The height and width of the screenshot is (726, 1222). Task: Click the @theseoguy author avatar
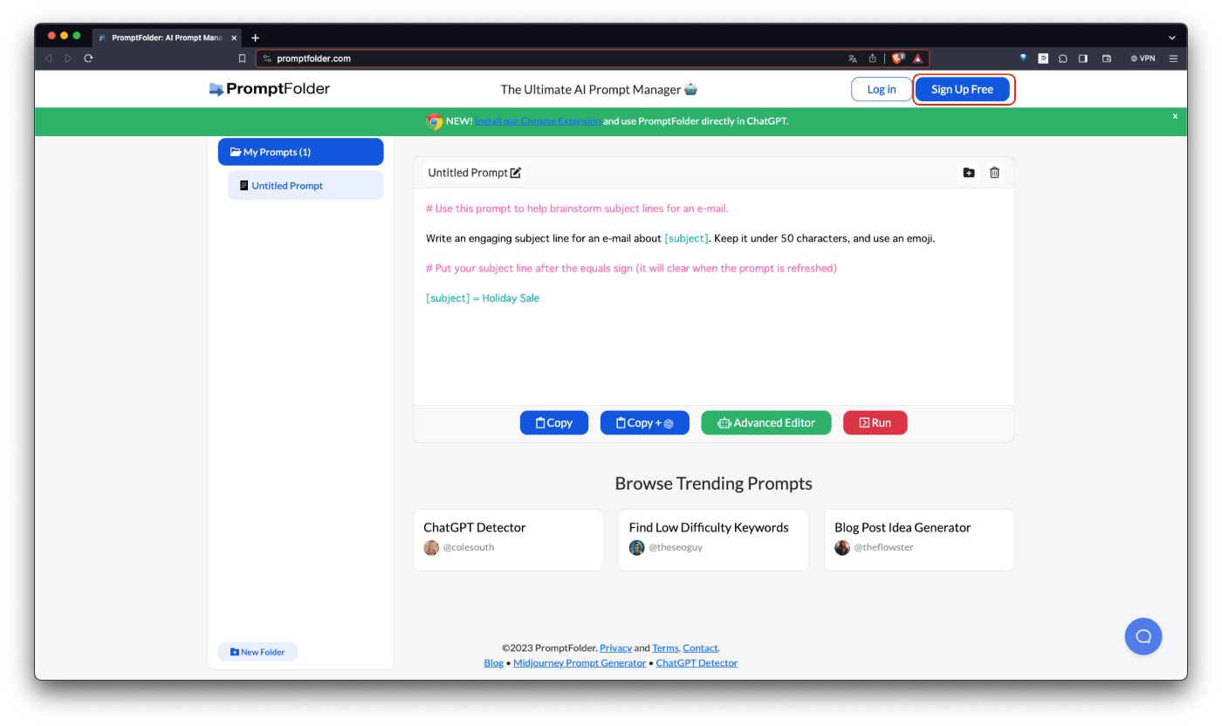(x=636, y=548)
